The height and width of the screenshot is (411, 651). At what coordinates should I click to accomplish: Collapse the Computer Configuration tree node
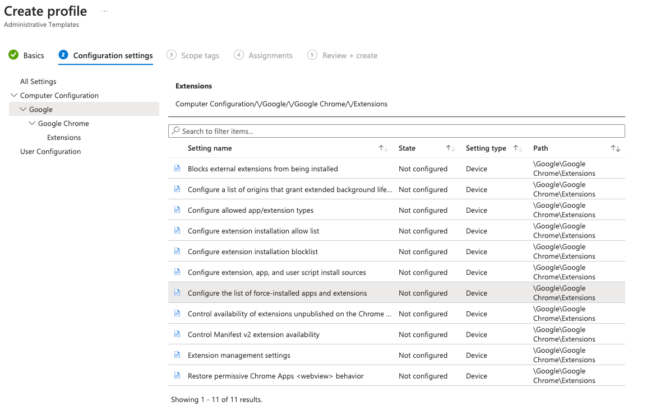13,95
